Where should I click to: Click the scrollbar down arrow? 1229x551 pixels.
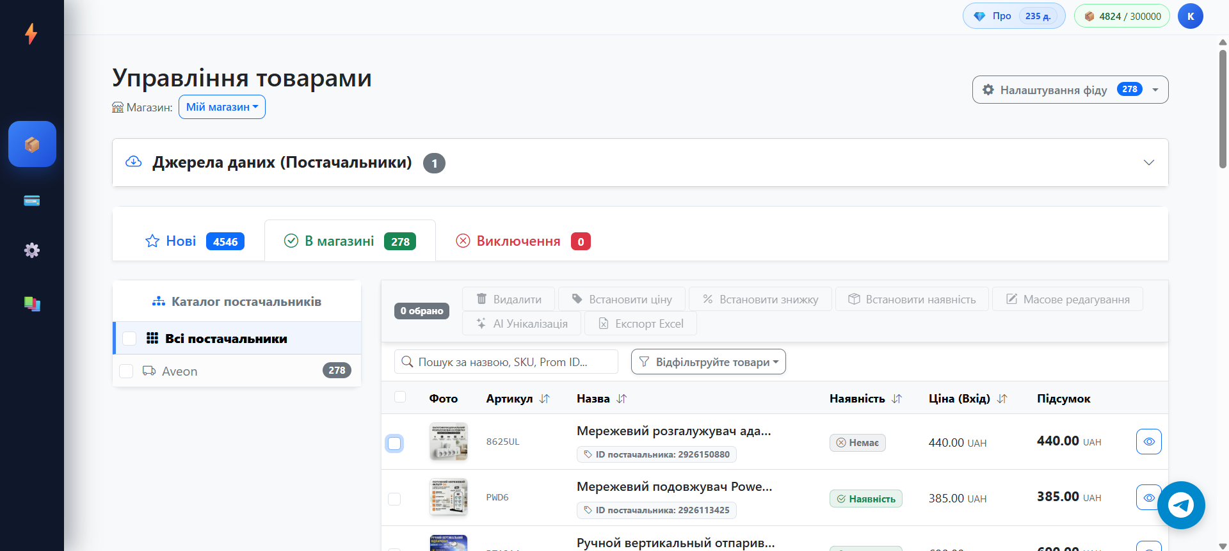click(x=1223, y=546)
